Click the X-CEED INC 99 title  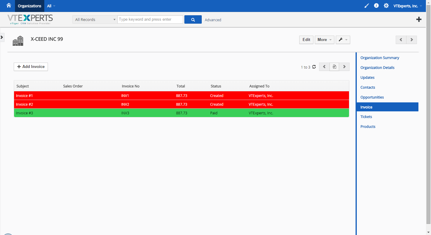point(47,39)
